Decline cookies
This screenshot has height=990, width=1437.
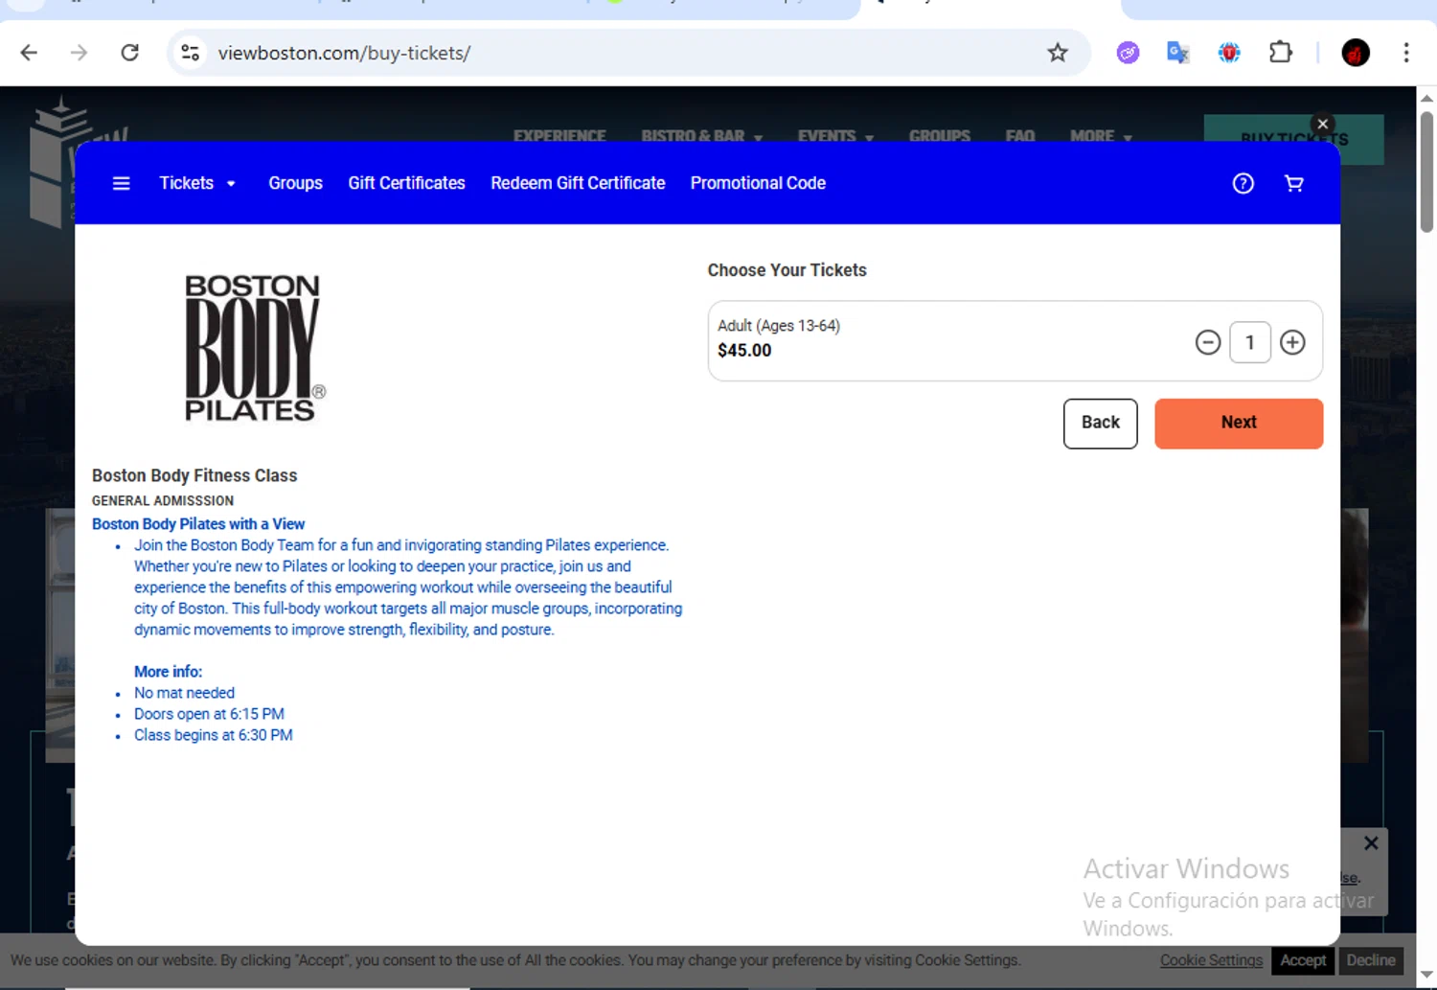(1371, 960)
